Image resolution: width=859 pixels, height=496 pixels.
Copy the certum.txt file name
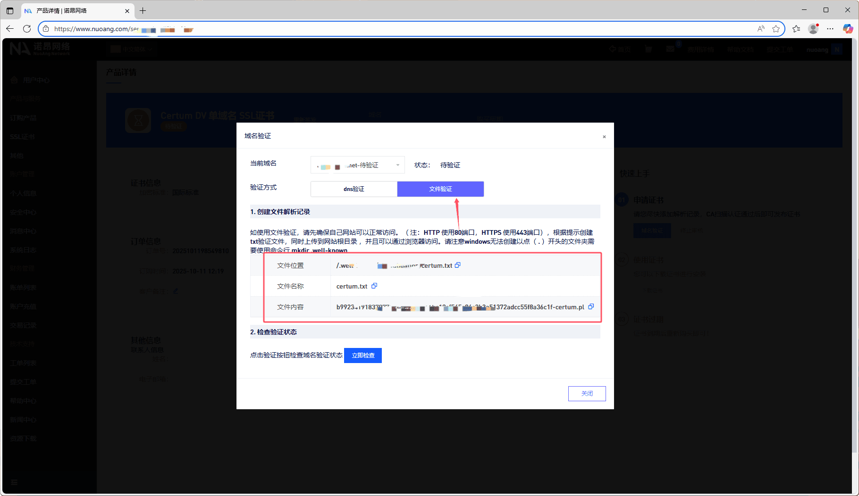(374, 286)
